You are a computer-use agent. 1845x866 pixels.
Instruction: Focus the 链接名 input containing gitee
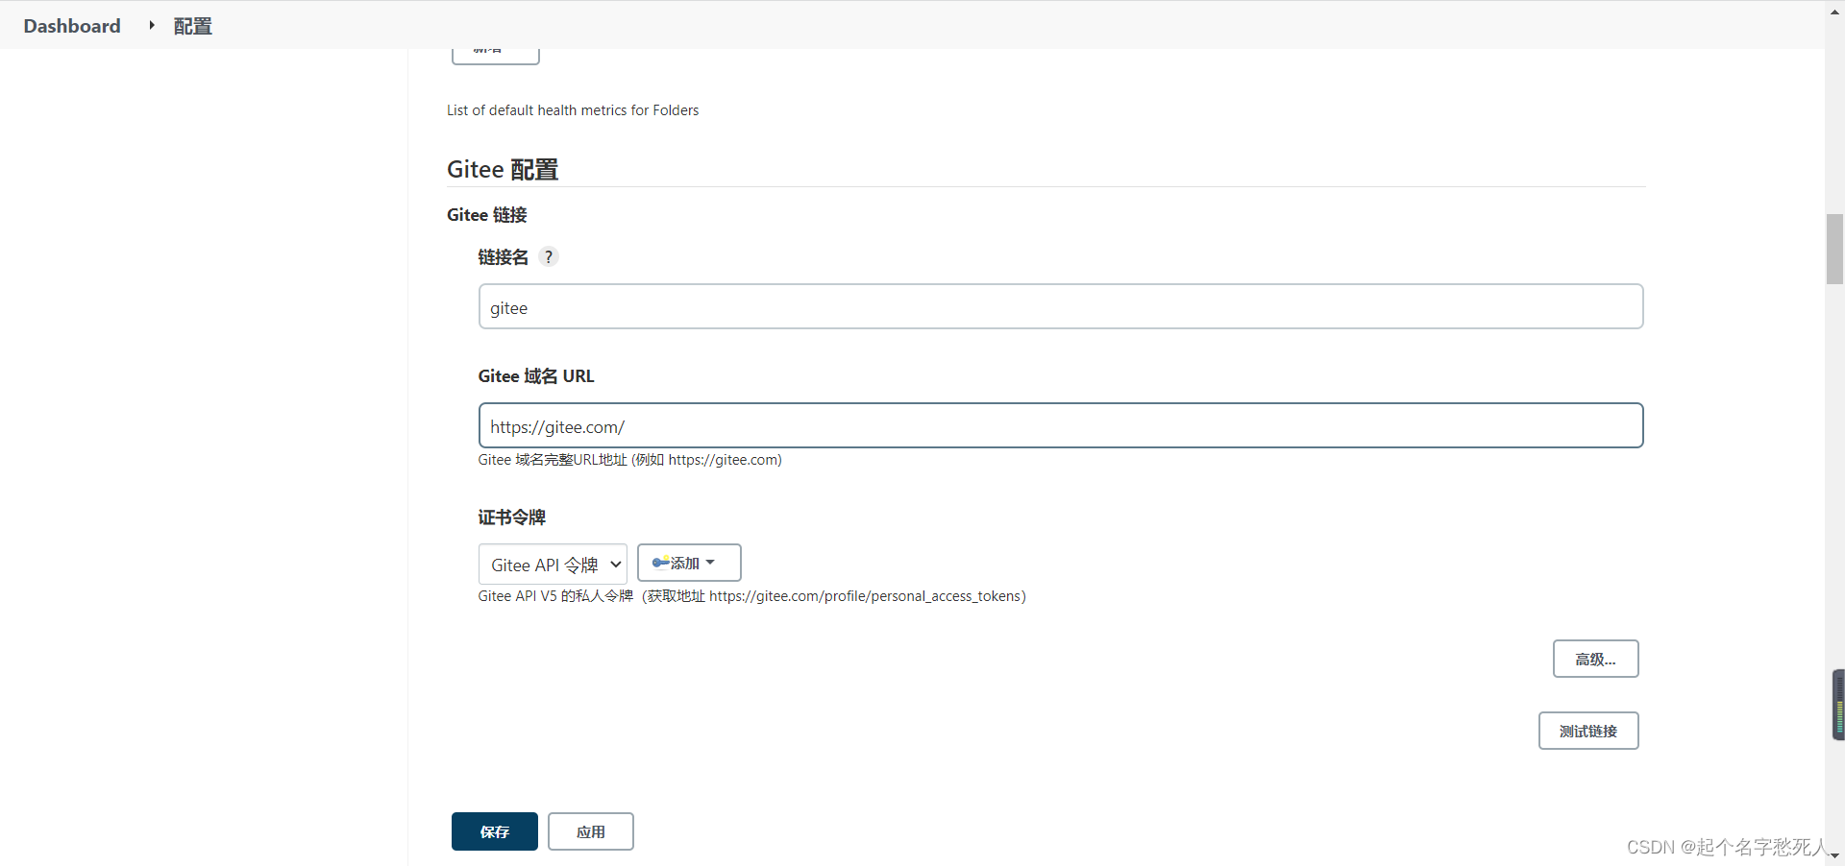pyautogui.click(x=1061, y=306)
